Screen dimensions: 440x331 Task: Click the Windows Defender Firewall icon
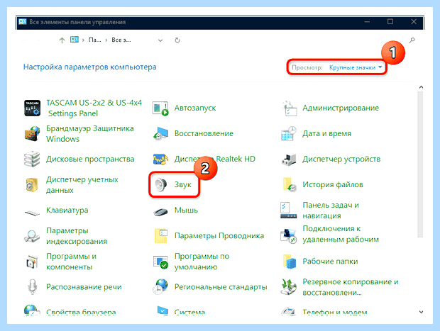coord(32,133)
